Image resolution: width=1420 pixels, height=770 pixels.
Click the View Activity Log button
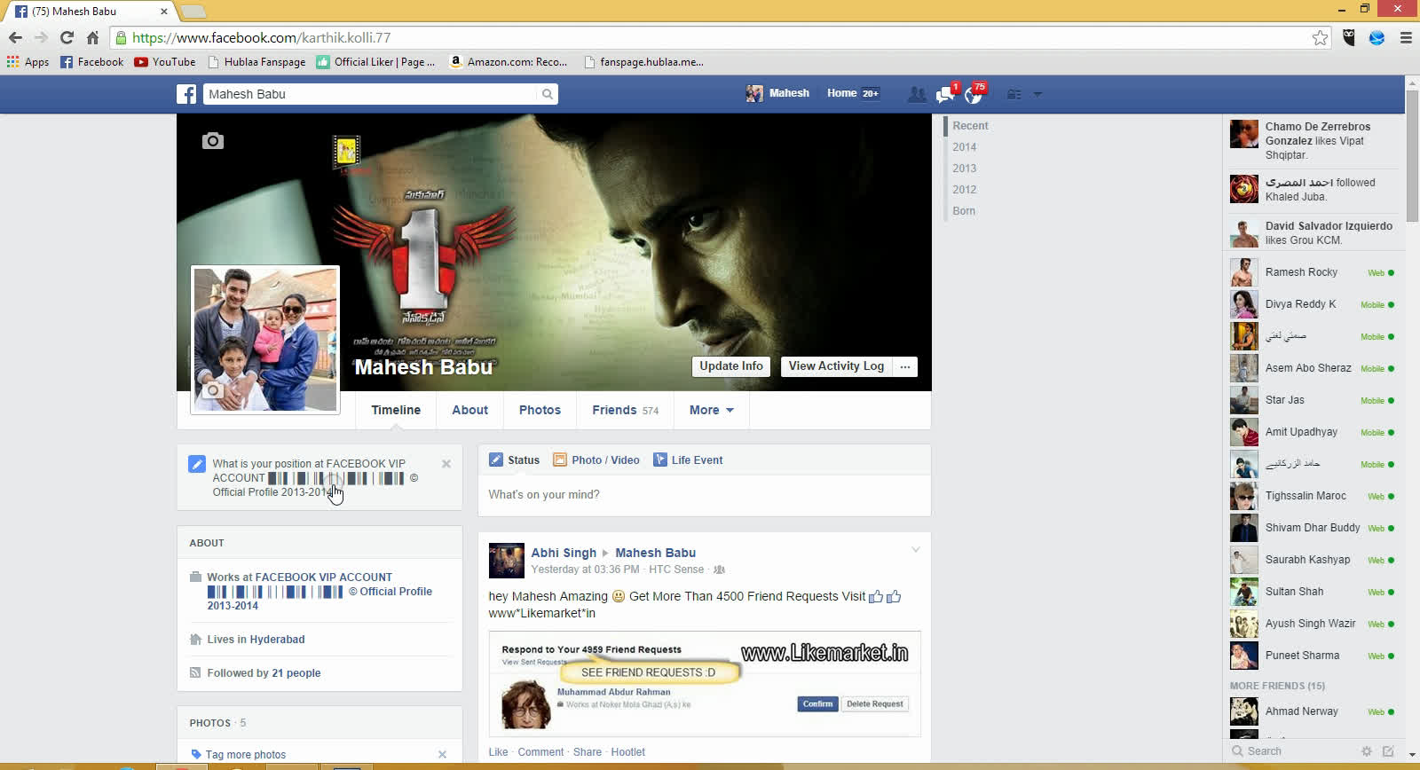[x=836, y=366]
